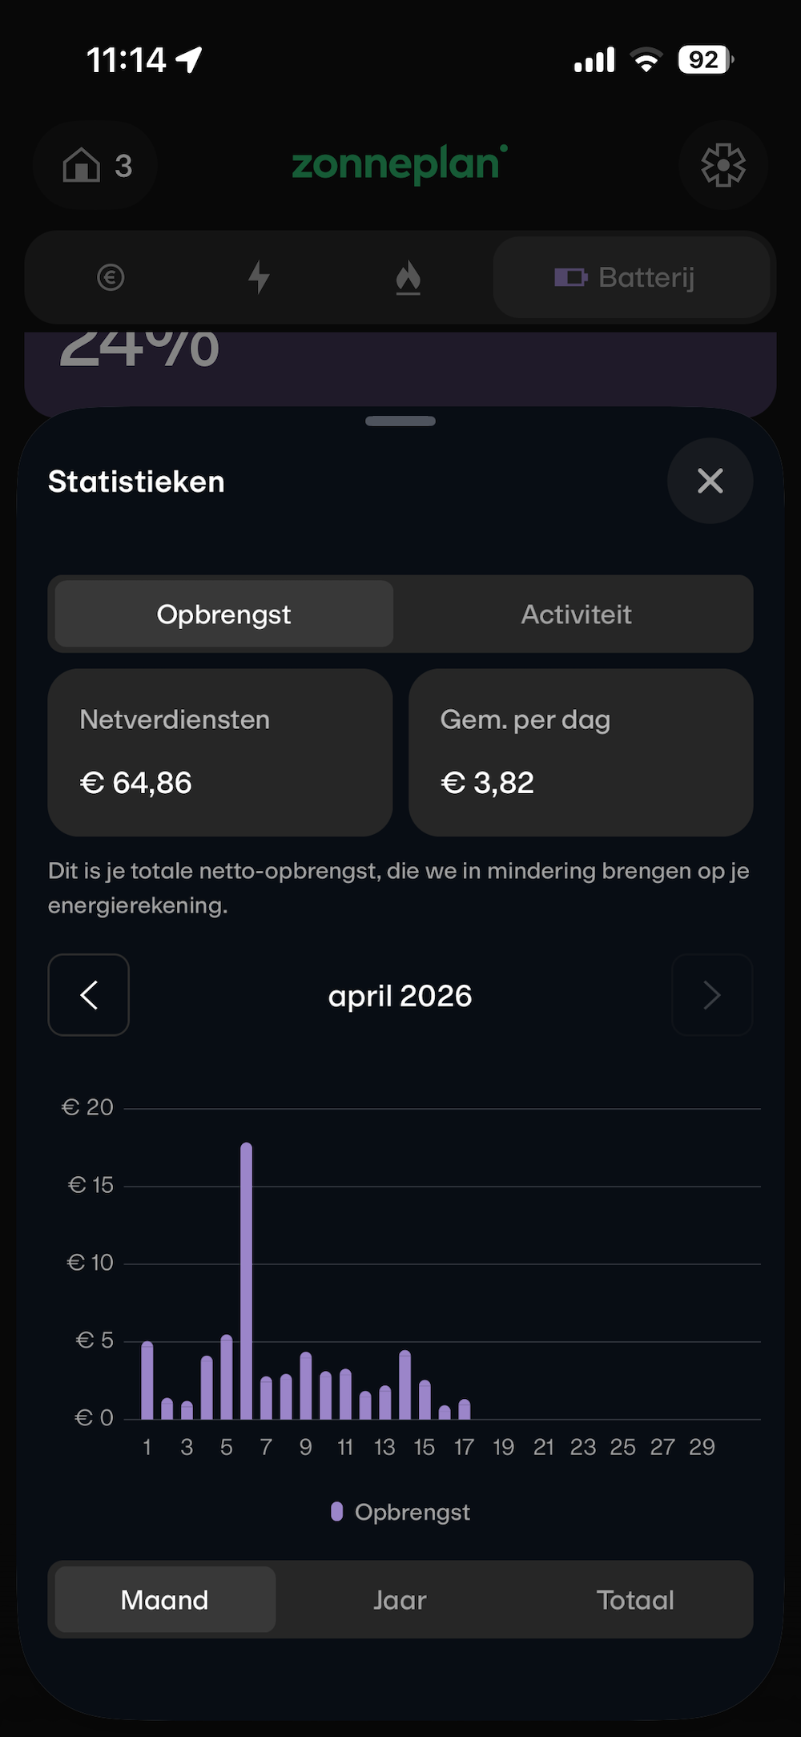
Task: Tap the Netverdiensten card
Action: pos(220,752)
